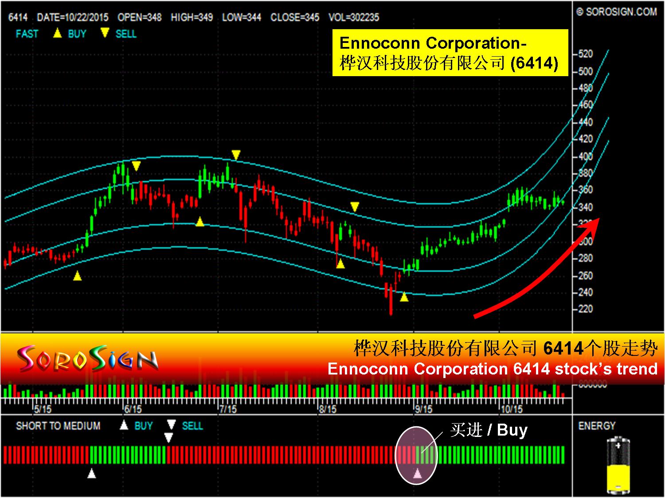Click the white buy arrow below the indicator bar in May

point(91,474)
